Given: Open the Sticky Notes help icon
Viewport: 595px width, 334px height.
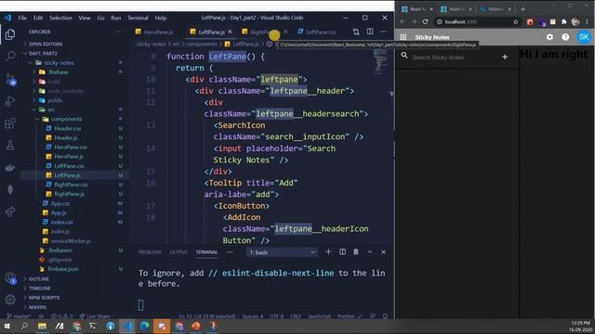Looking at the screenshot, I should (565, 37).
